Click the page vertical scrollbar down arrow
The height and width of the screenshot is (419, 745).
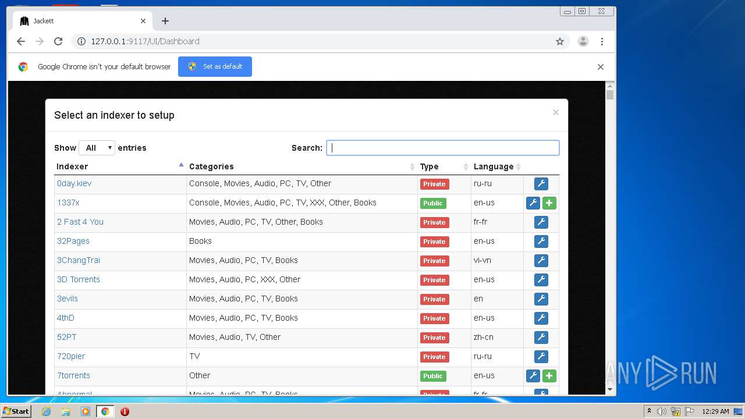click(610, 389)
